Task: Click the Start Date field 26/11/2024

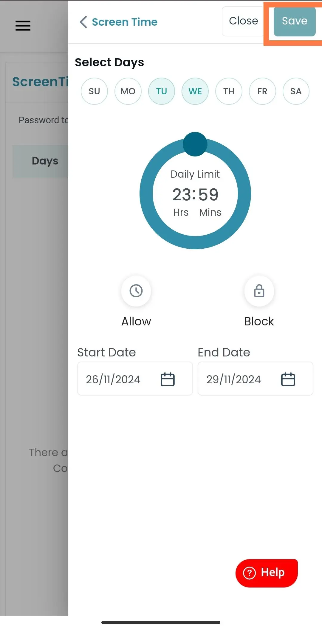Action: pyautogui.click(x=135, y=379)
